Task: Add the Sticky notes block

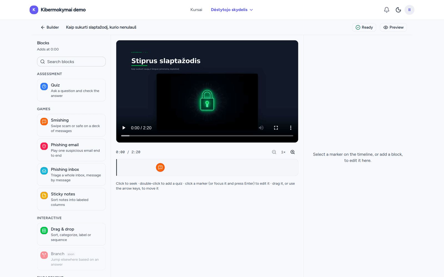Action: click(x=71, y=199)
